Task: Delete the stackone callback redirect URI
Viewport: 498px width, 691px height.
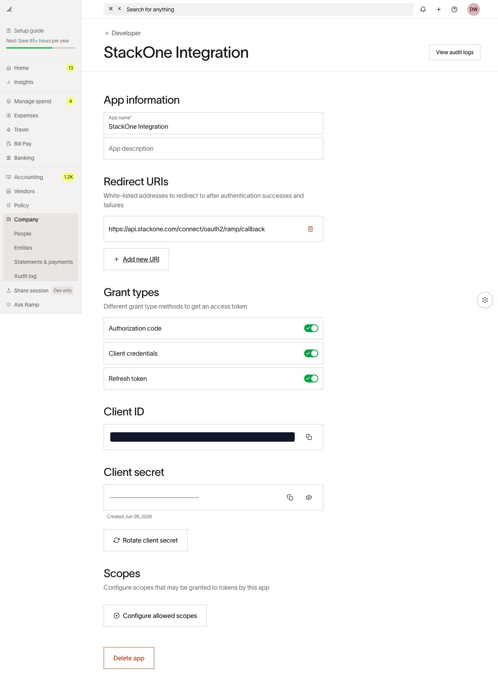Action: click(x=310, y=229)
